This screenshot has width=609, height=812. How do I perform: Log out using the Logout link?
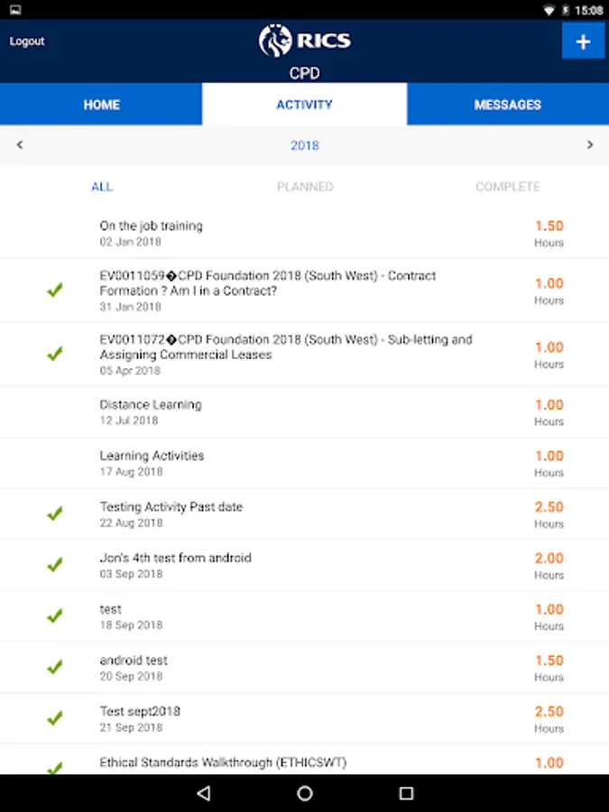pyautogui.click(x=27, y=41)
